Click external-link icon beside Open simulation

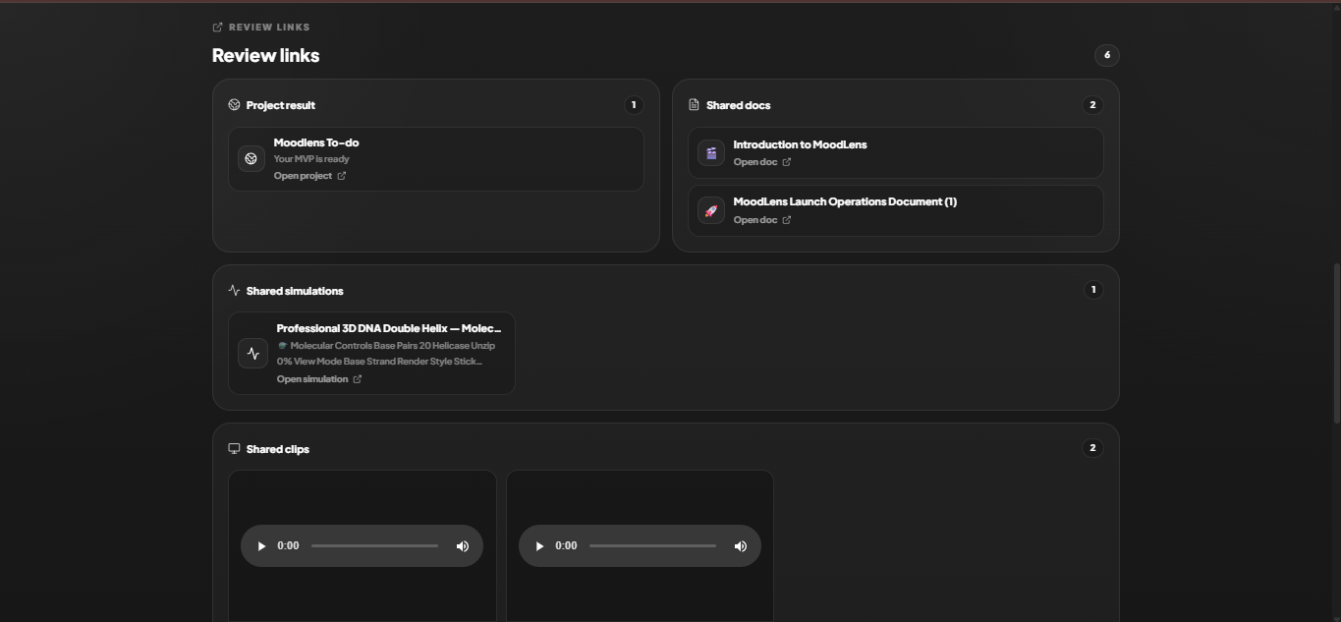click(358, 379)
